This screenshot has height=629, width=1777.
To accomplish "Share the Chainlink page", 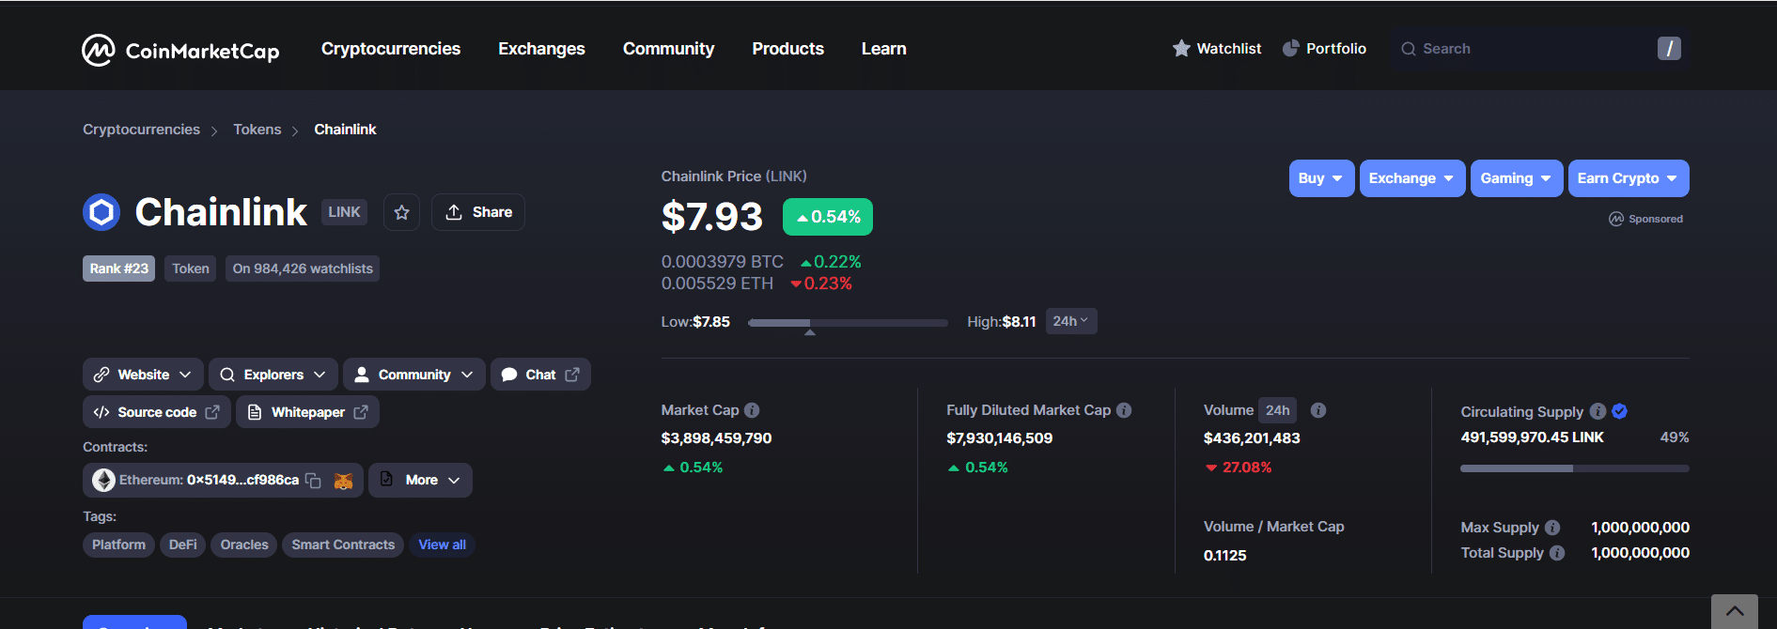I will (x=478, y=212).
